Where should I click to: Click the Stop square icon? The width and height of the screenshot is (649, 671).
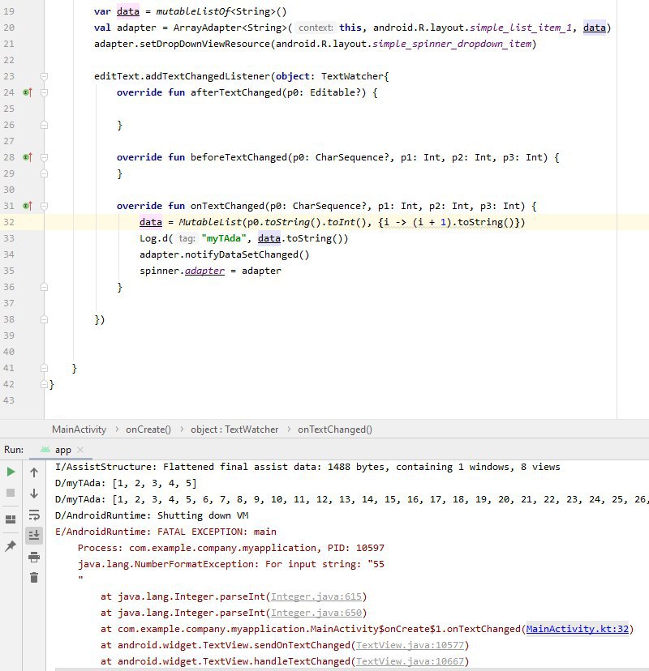click(11, 493)
